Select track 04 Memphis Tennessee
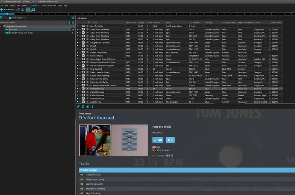Viewport: 295px width, 195px height. (187, 189)
